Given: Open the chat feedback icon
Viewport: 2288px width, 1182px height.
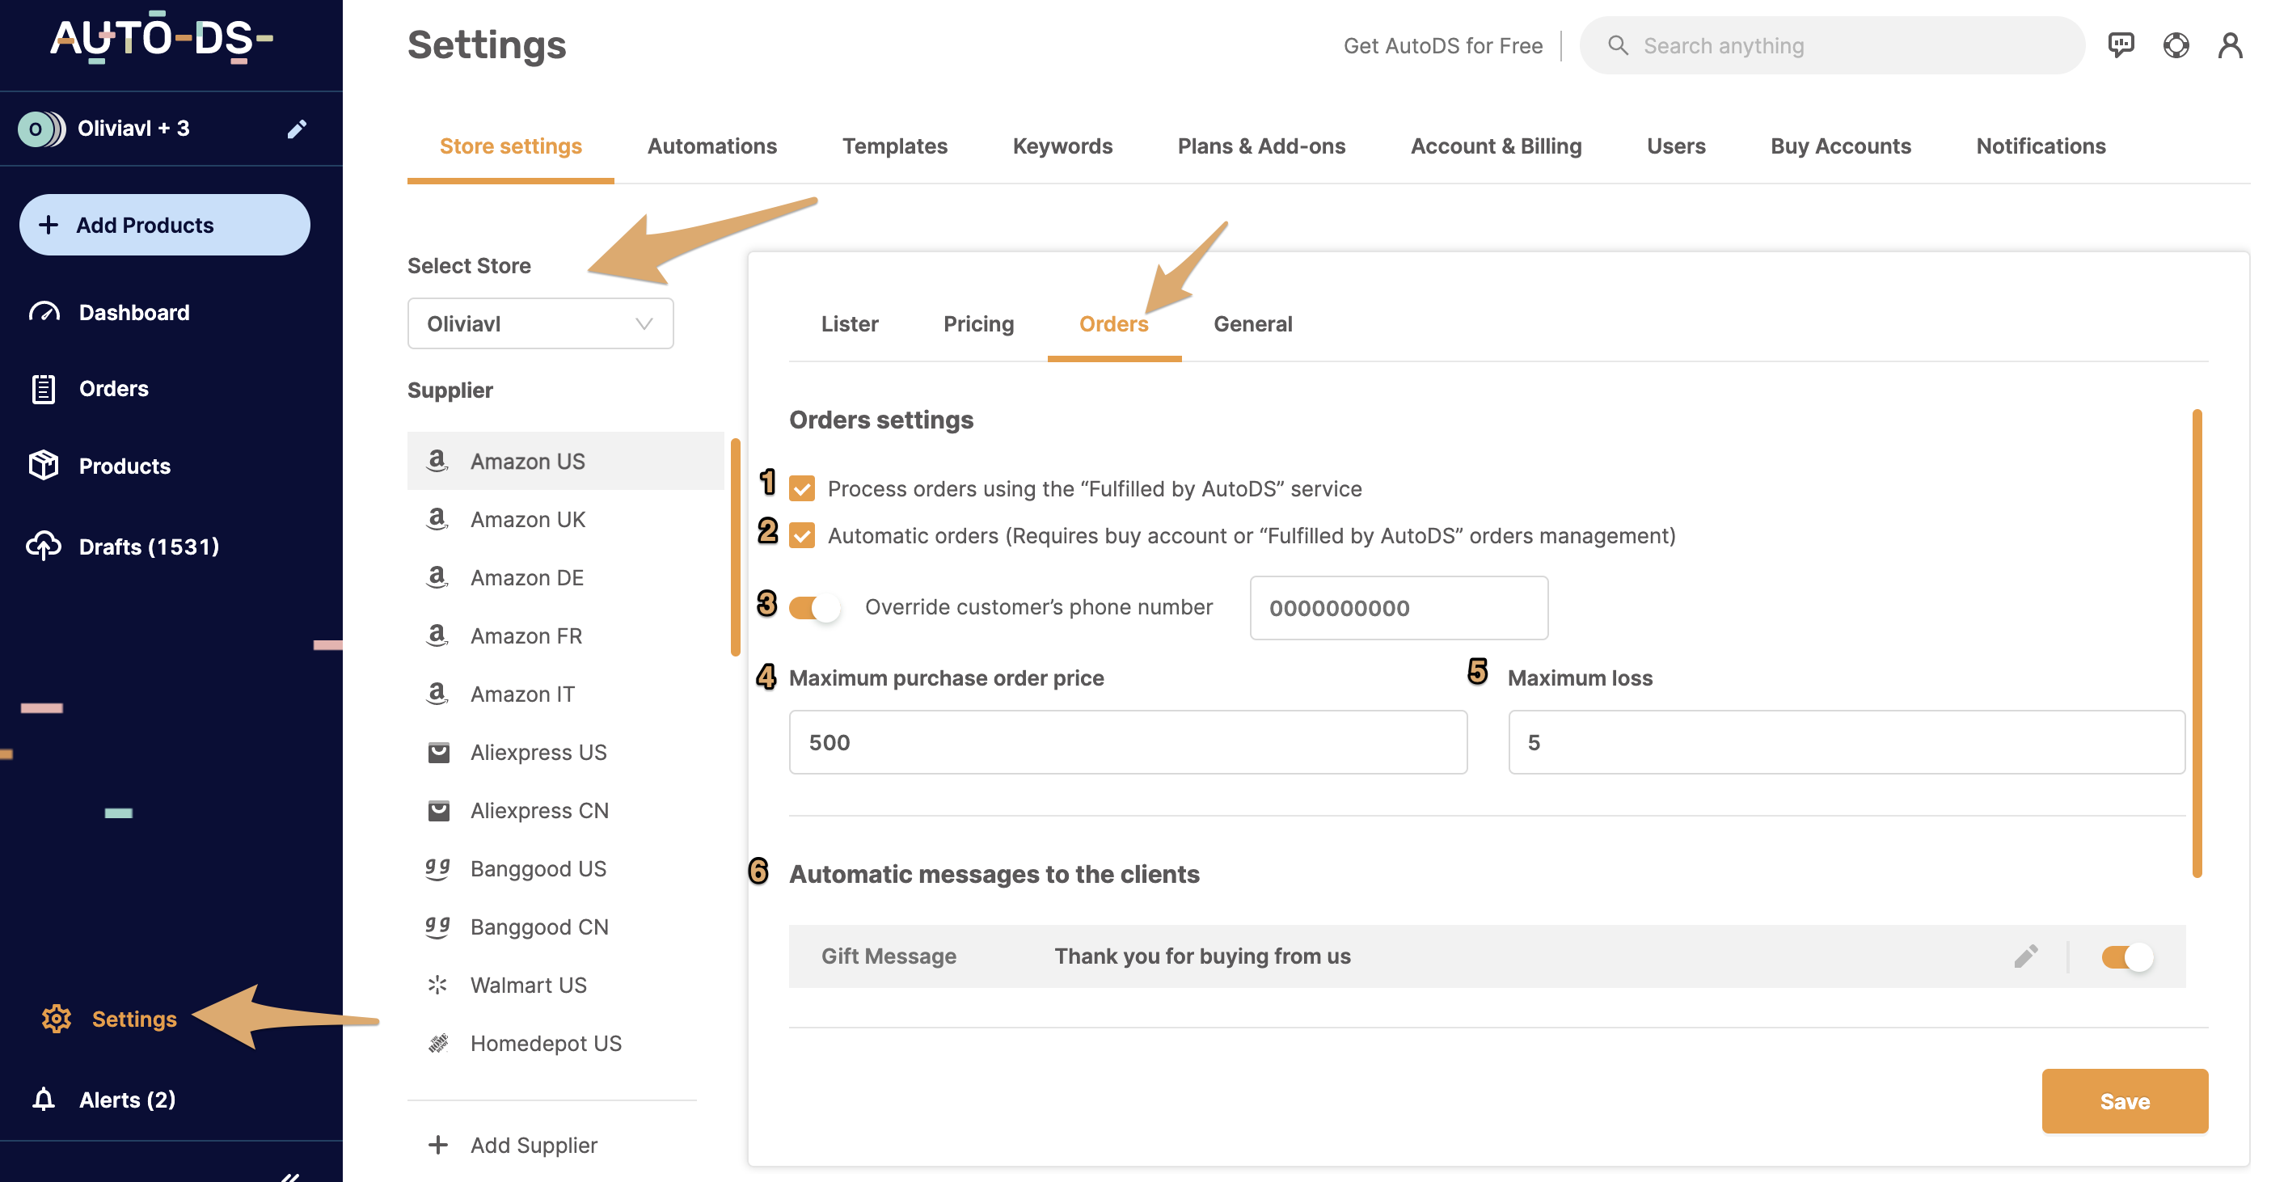Looking at the screenshot, I should pos(2121,44).
